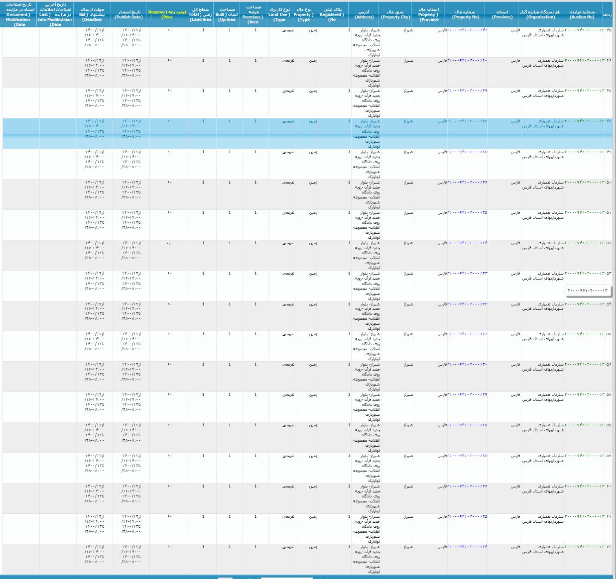Open property number link in row 46
Viewport: 616px width, 579px height.
[x=467, y=61]
